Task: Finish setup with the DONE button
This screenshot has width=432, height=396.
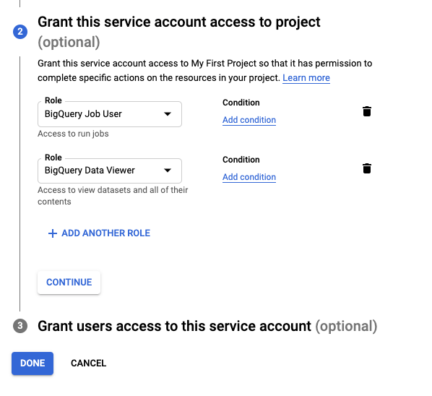Action: point(33,363)
